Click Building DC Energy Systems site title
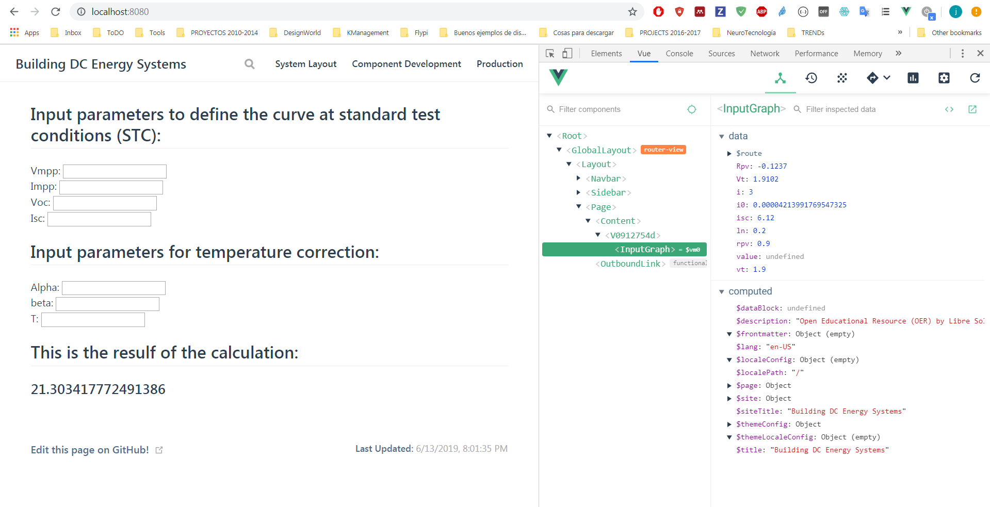 [101, 64]
